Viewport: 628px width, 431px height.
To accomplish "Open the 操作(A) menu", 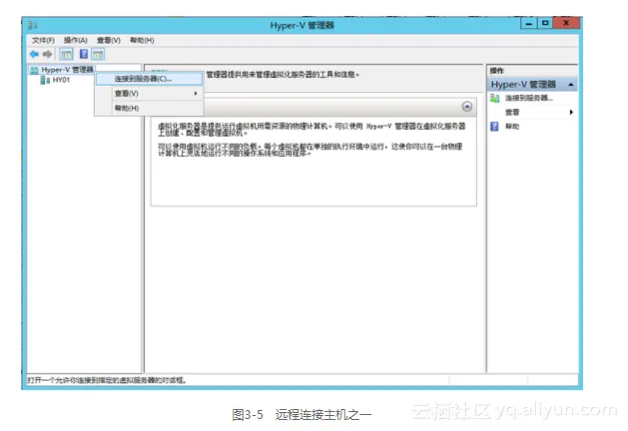I will point(76,40).
